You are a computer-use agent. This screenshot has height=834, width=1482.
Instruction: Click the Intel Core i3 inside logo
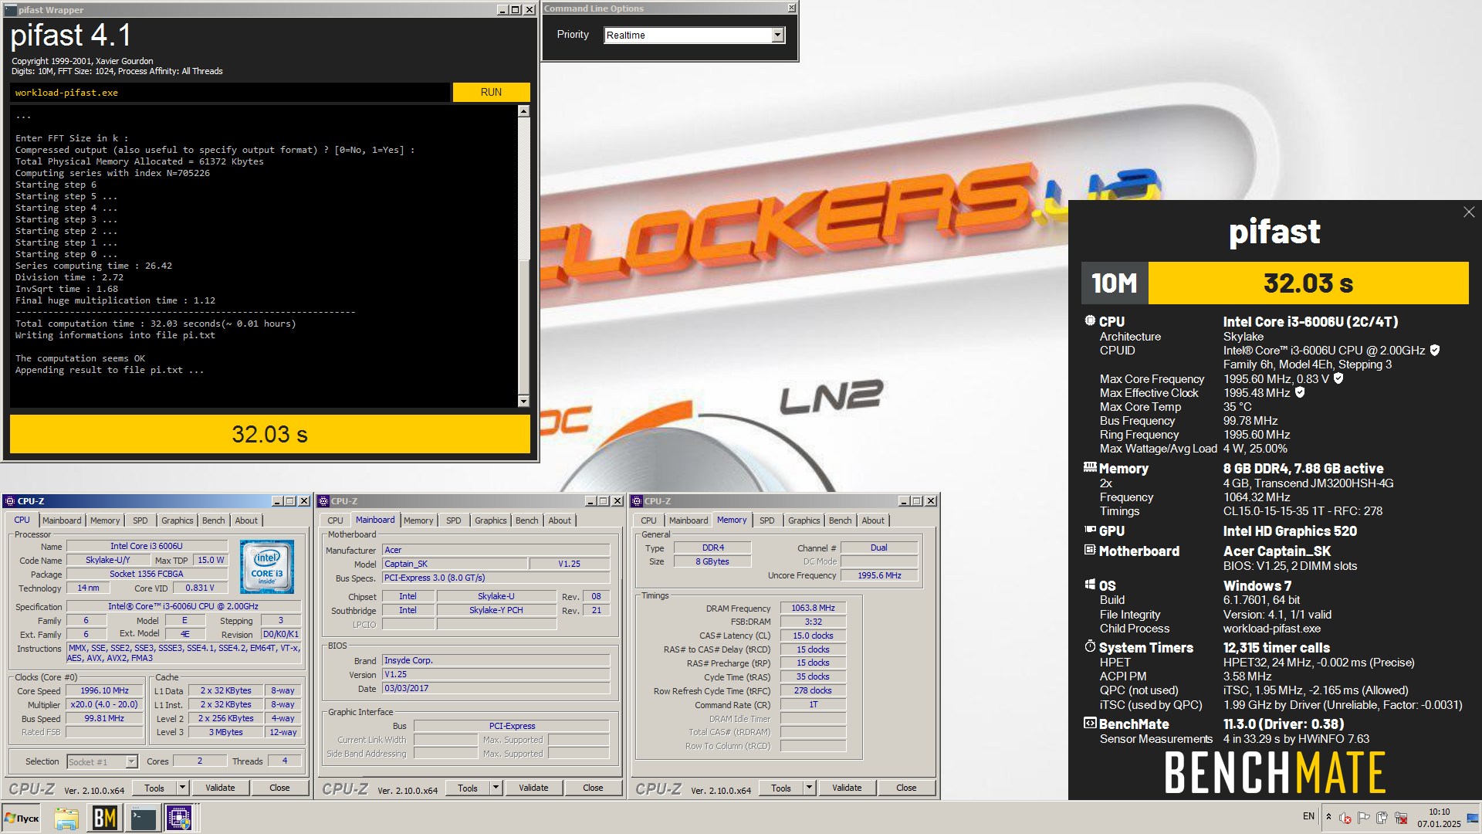click(x=267, y=567)
